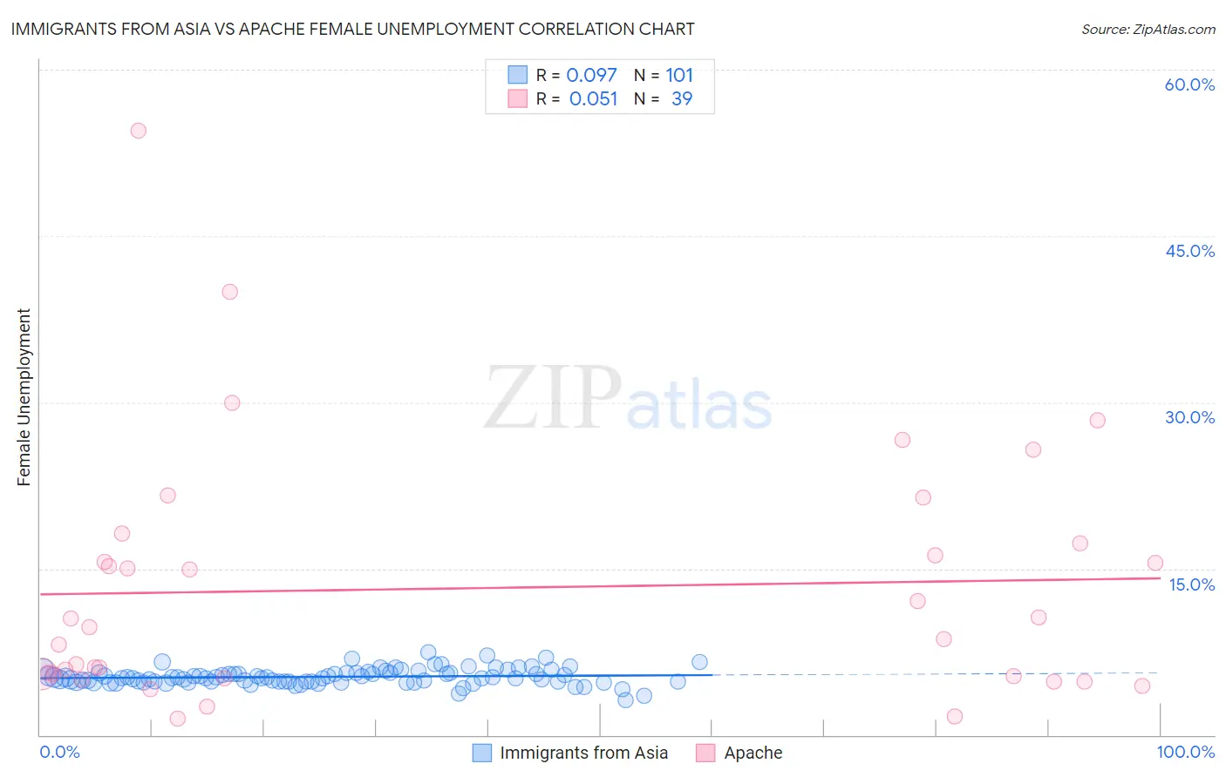The image size is (1226, 777).
Task: Click the blue swatch beside R = 0.097
Action: click(518, 75)
